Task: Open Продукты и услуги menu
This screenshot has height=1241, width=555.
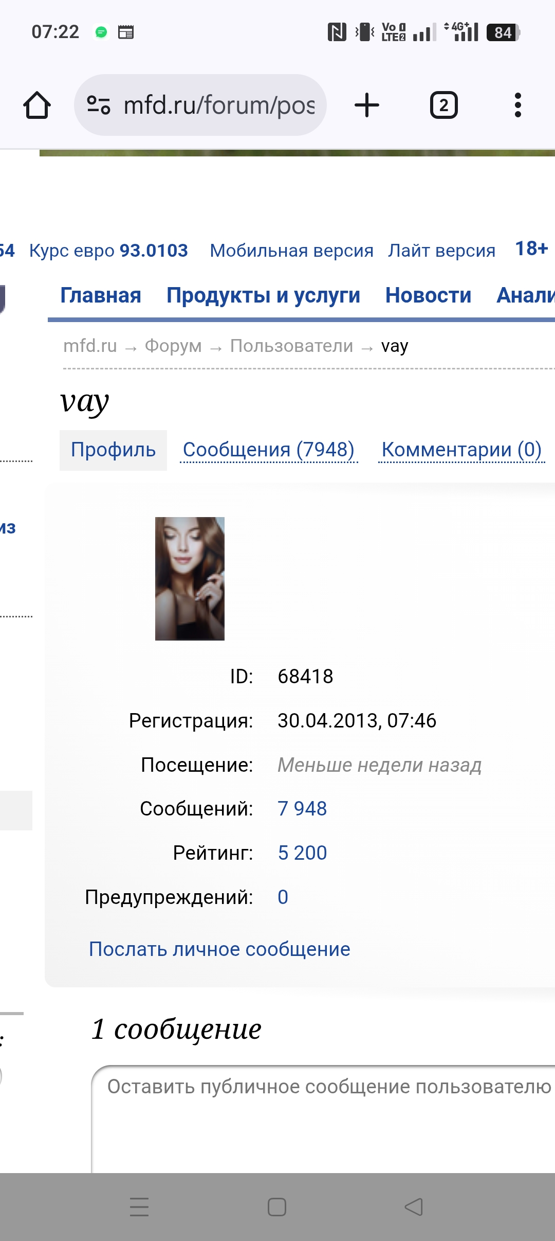Action: click(263, 295)
